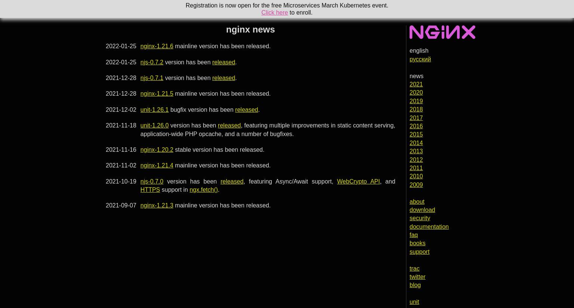The height and width of the screenshot is (308, 574).
Task: Open 2010 news archive
Action: 416,176
